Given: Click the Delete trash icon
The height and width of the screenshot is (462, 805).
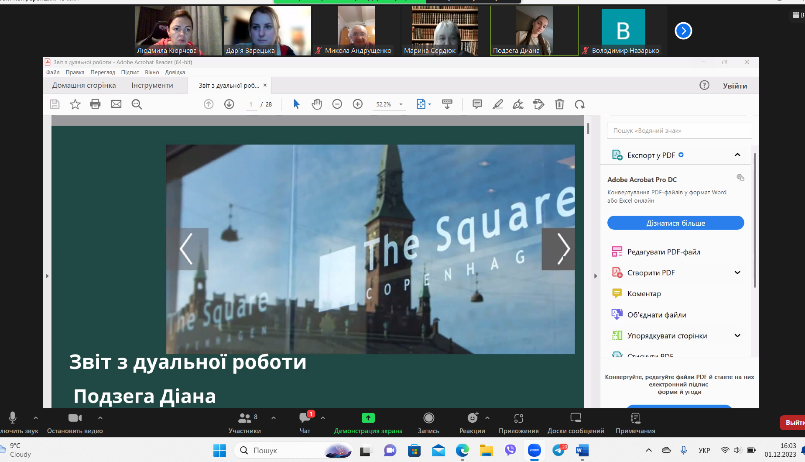Looking at the screenshot, I should 559,104.
